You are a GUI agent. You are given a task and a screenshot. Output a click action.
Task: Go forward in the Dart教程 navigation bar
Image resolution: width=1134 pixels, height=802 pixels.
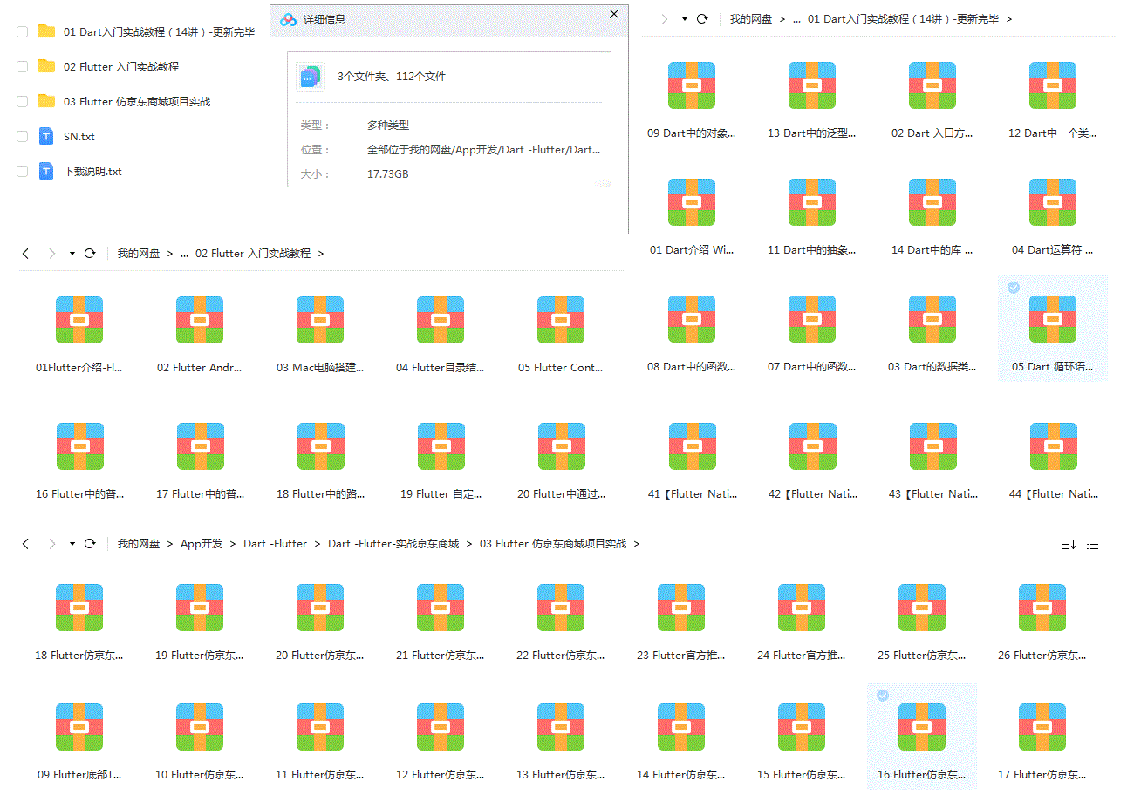click(665, 18)
